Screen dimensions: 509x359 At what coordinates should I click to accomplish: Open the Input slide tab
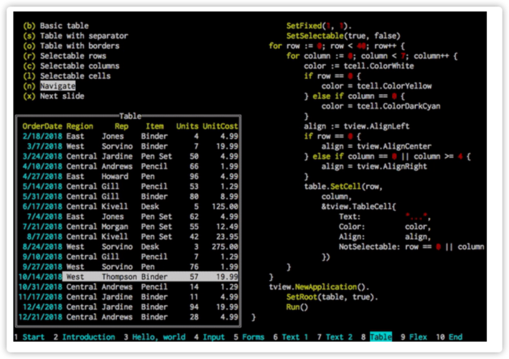[x=209, y=336]
